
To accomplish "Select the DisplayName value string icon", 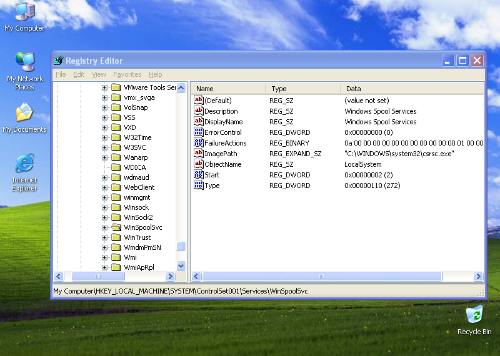I will click(198, 121).
